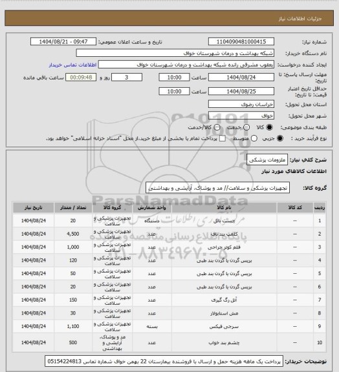Click the کلمپ بند ناف item name
Screen dimensions: 339x372
pyautogui.click(x=224, y=234)
